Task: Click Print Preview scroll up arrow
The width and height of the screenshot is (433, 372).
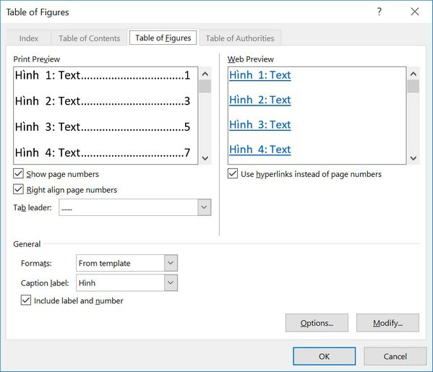Action: [205, 74]
